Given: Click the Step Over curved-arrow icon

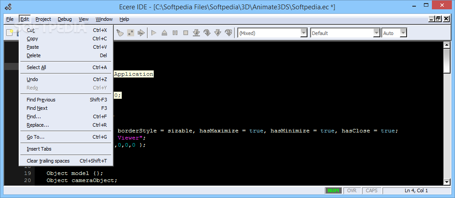Looking at the screenshot, I should tap(207, 33).
